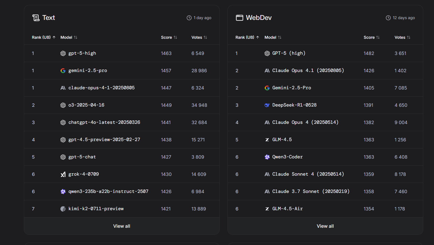
Task: Sort Text table by Votes
Action: tap(199, 37)
